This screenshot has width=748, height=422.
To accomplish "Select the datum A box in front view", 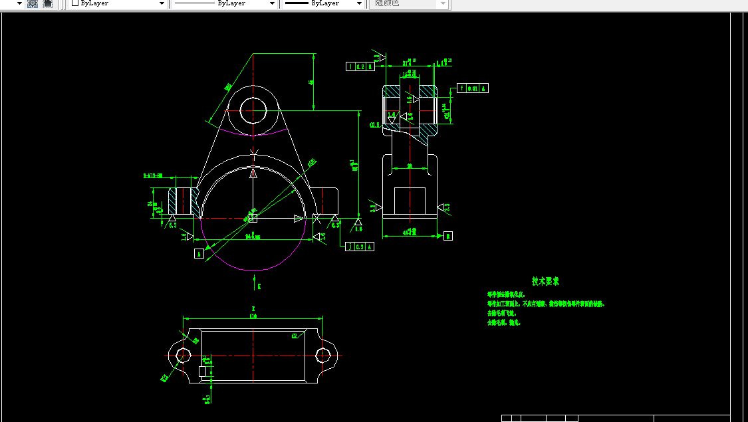I will tap(199, 254).
